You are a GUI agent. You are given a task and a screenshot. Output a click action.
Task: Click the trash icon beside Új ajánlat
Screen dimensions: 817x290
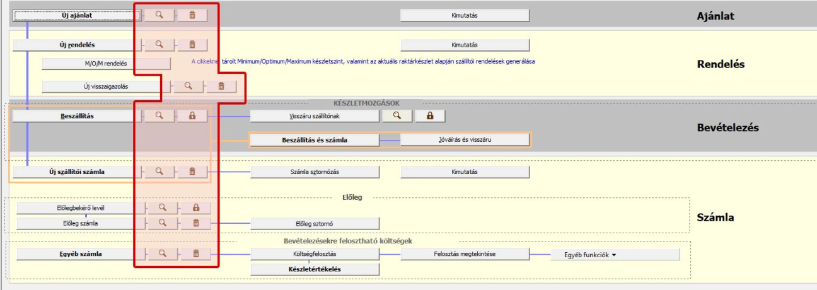click(192, 15)
